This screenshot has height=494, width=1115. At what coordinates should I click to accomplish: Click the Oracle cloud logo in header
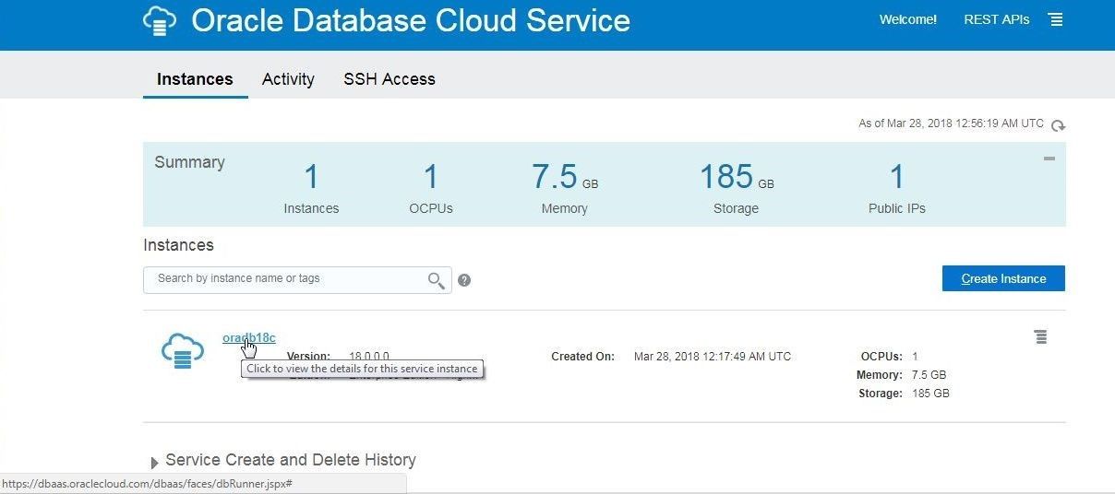160,20
